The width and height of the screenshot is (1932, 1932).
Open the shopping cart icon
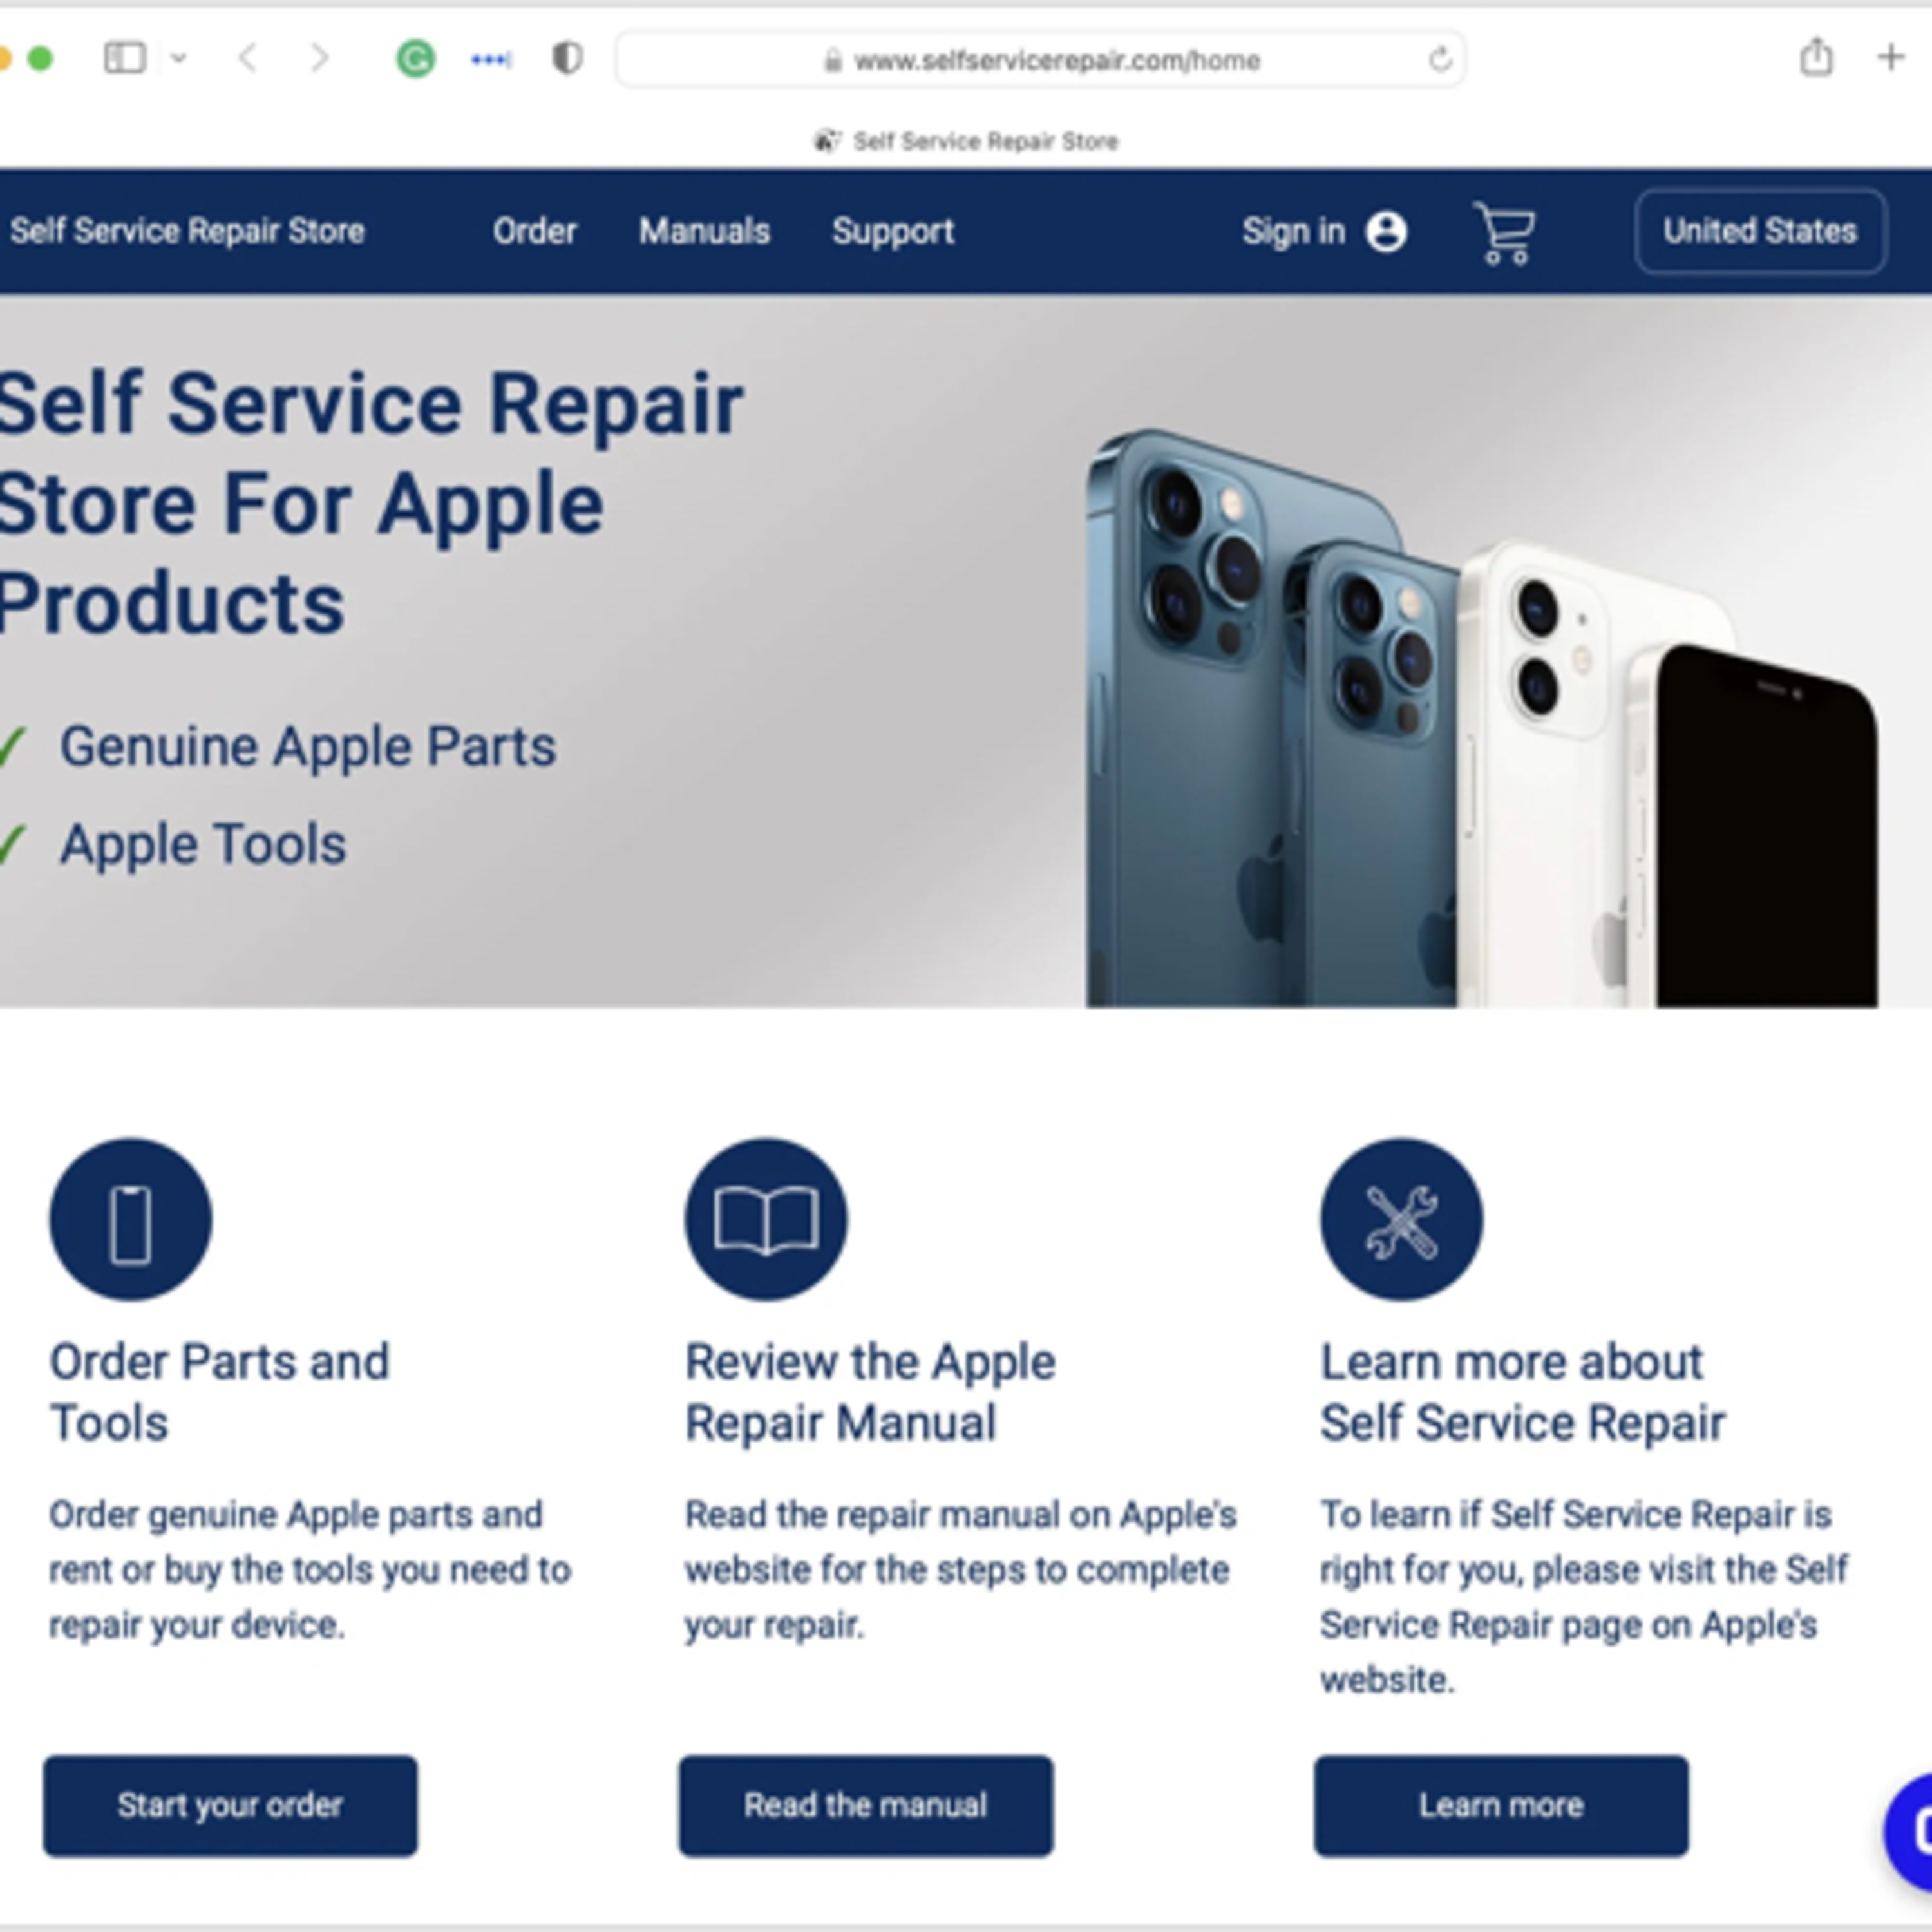click(1504, 232)
